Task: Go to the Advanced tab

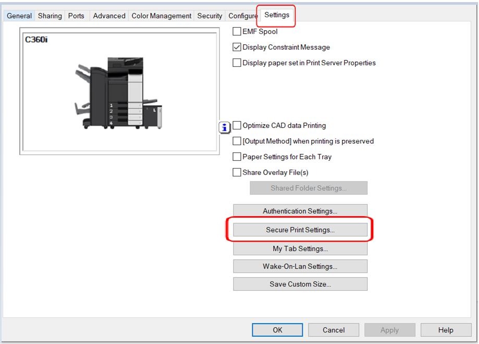Action: coord(109,16)
